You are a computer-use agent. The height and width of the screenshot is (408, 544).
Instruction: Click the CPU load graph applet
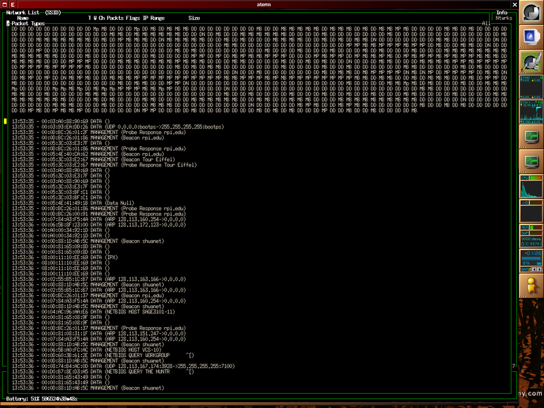click(x=531, y=186)
